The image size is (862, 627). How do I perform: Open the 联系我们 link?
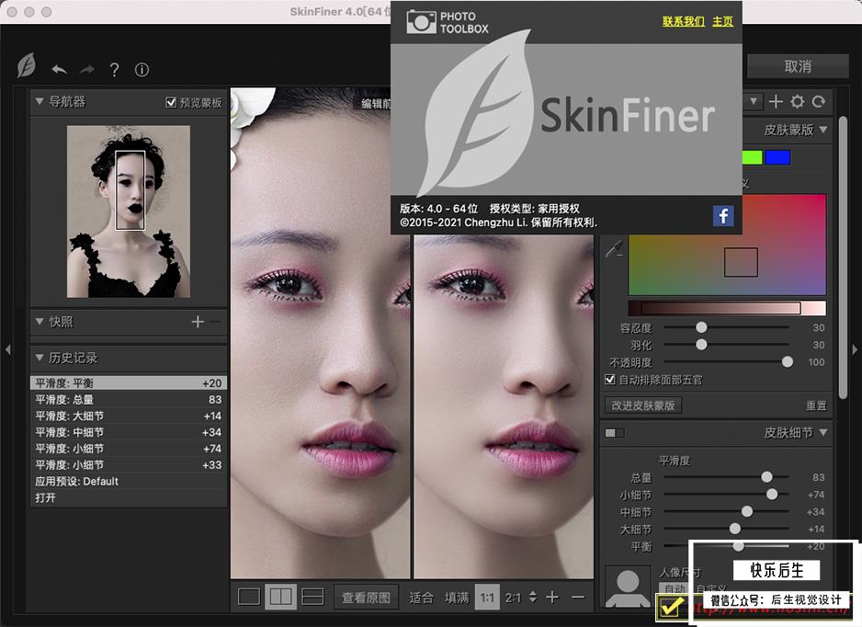[684, 21]
